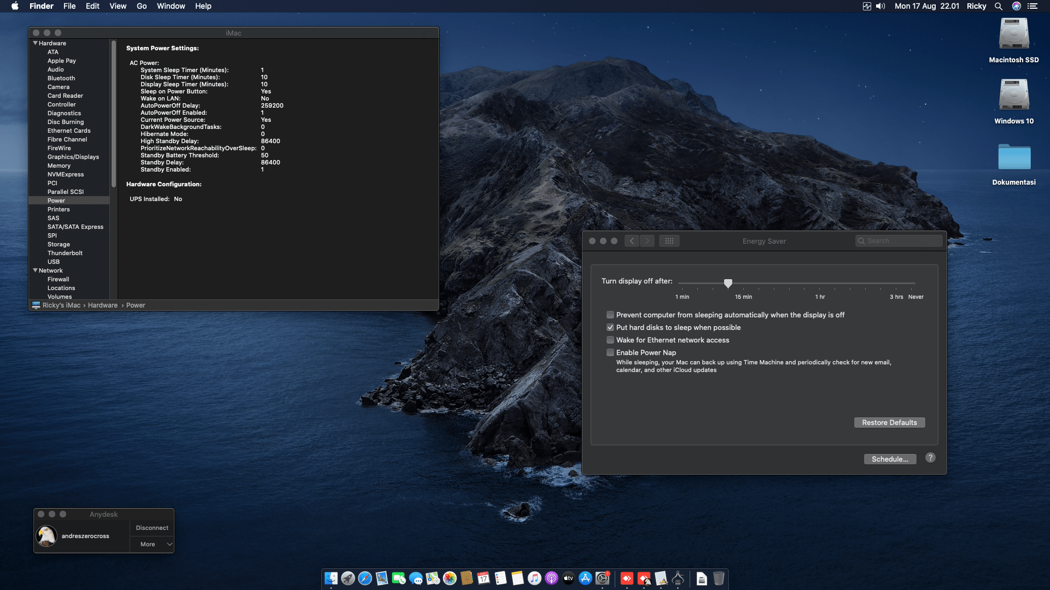The width and height of the screenshot is (1050, 590).
Task: Click the display off slider thumb
Action: 728,283
